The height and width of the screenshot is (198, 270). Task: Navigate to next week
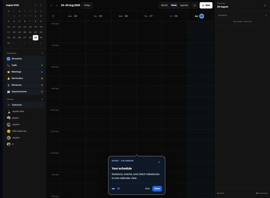click(57, 5)
